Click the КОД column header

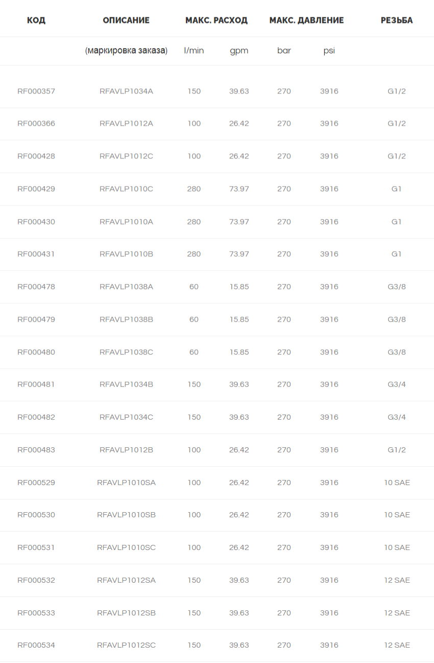pos(36,20)
